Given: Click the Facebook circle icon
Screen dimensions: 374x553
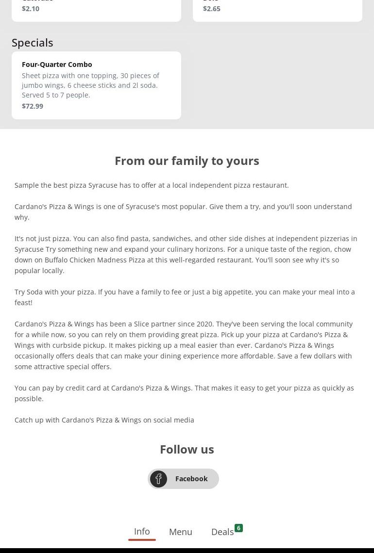Looking at the screenshot, I should click(x=158, y=479).
